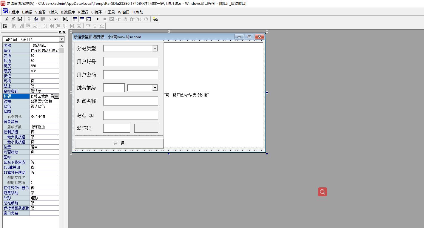
Task: Save the program with the floppy disk icon
Action: tap(20, 19)
